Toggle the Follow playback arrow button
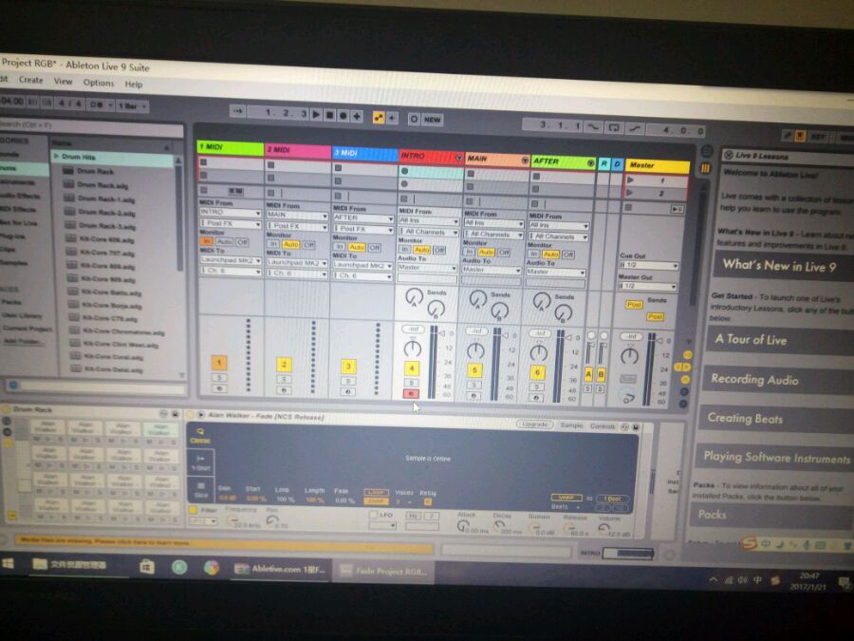 pyautogui.click(x=237, y=111)
